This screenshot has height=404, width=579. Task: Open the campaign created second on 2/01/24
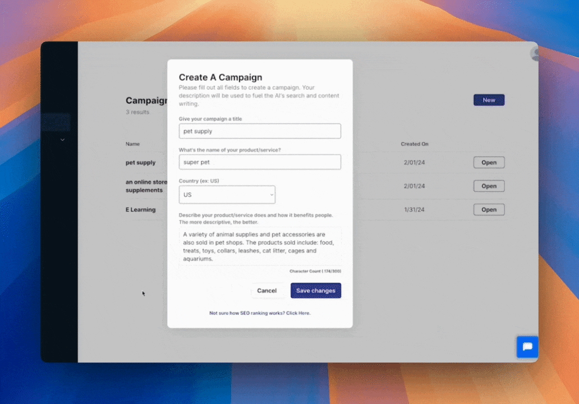488,186
